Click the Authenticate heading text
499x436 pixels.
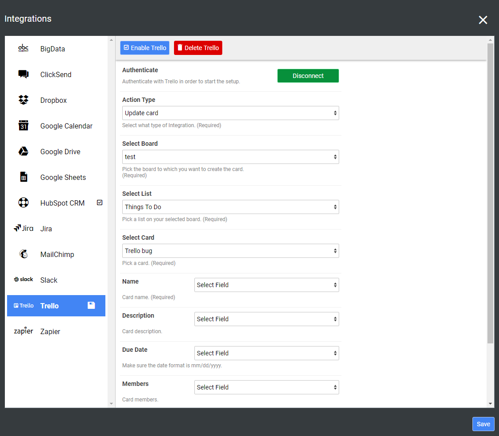(x=140, y=70)
